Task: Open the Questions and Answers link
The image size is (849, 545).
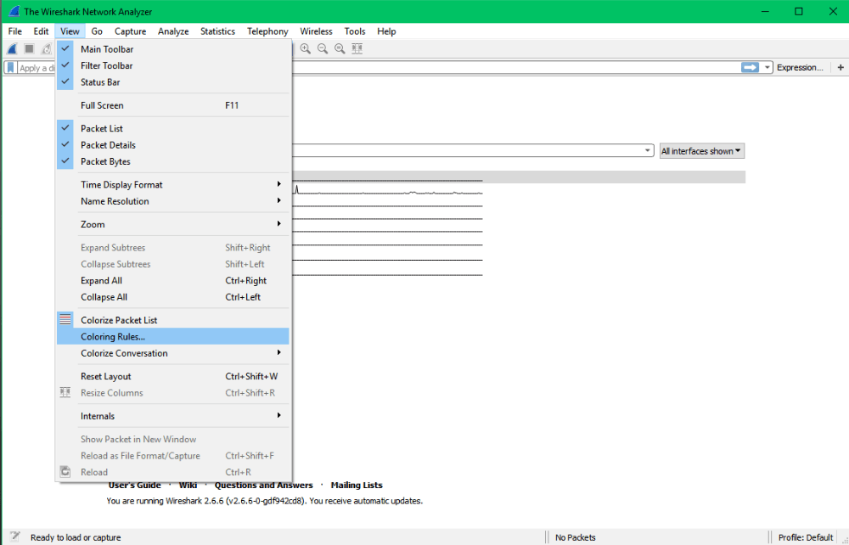Action: [264, 486]
